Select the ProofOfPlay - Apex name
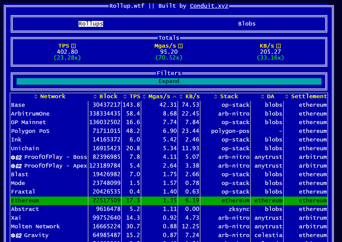 (56, 166)
